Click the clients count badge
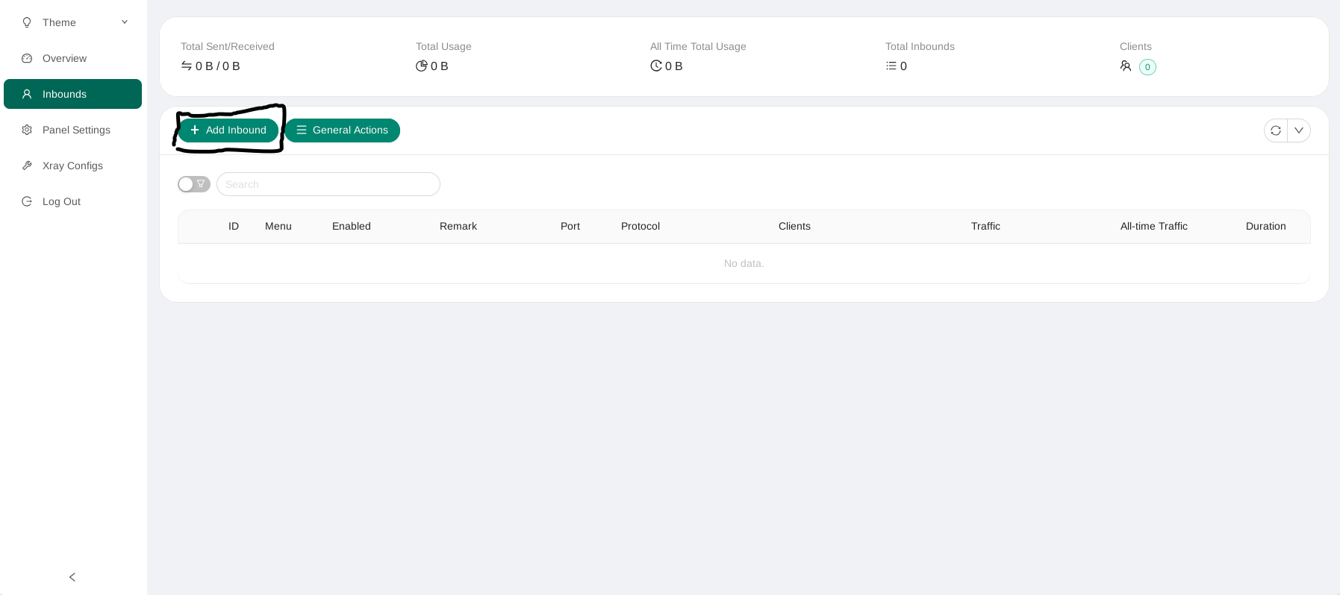This screenshot has width=1340, height=595. tap(1147, 67)
